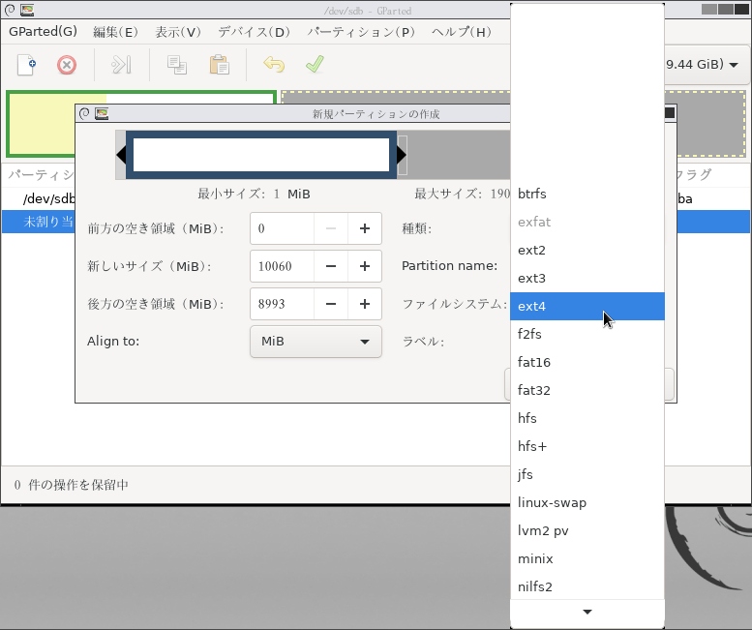Click the pending operations status bar text
The height and width of the screenshot is (630, 752).
[x=72, y=485]
